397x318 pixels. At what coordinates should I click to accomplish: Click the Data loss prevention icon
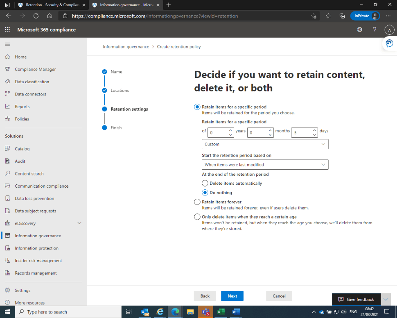8,198
